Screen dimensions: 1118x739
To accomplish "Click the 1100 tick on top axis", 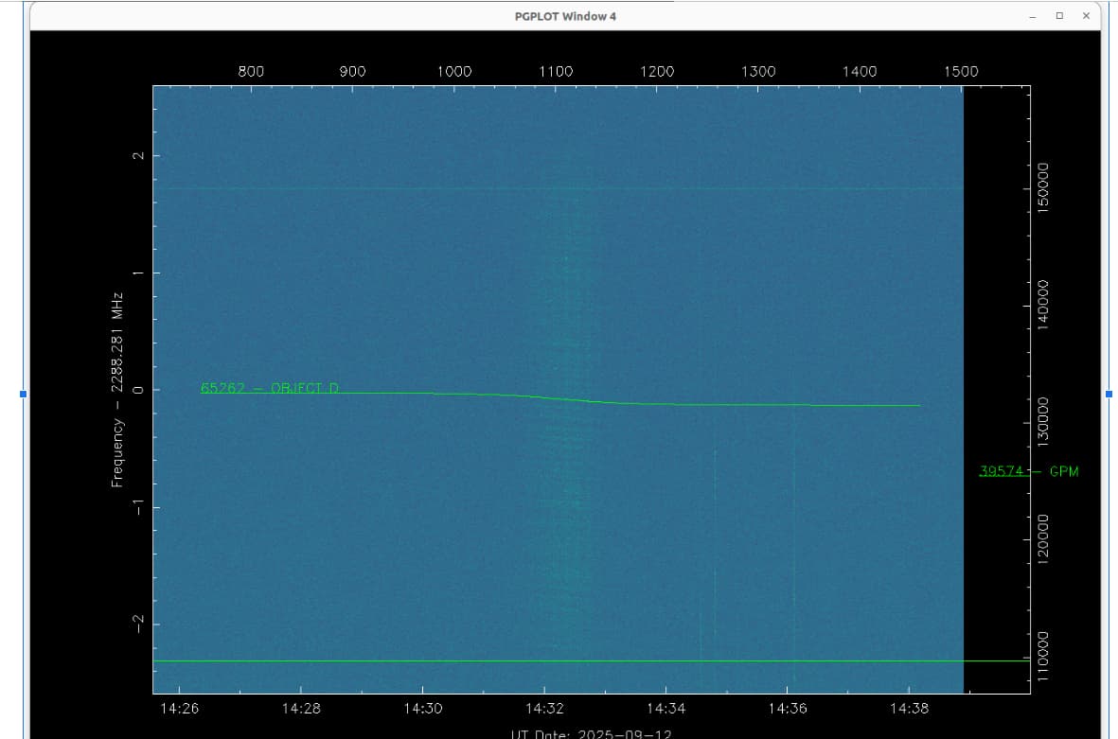I will 556,71.
